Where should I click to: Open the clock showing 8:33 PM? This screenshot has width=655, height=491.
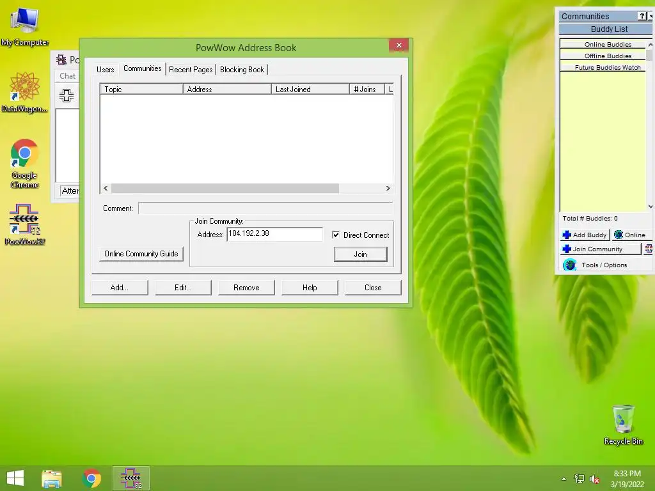pos(627,479)
